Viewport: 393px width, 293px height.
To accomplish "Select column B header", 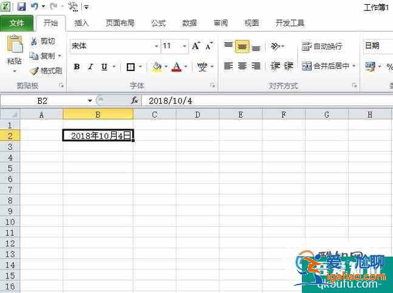I will pyautogui.click(x=98, y=115).
